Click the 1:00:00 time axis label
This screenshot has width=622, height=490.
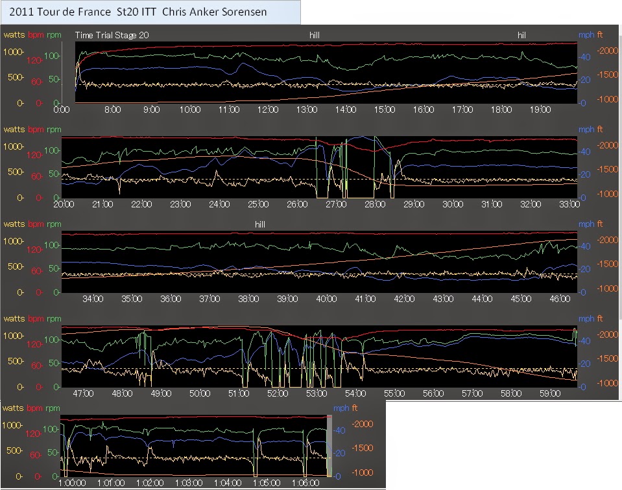click(72, 484)
